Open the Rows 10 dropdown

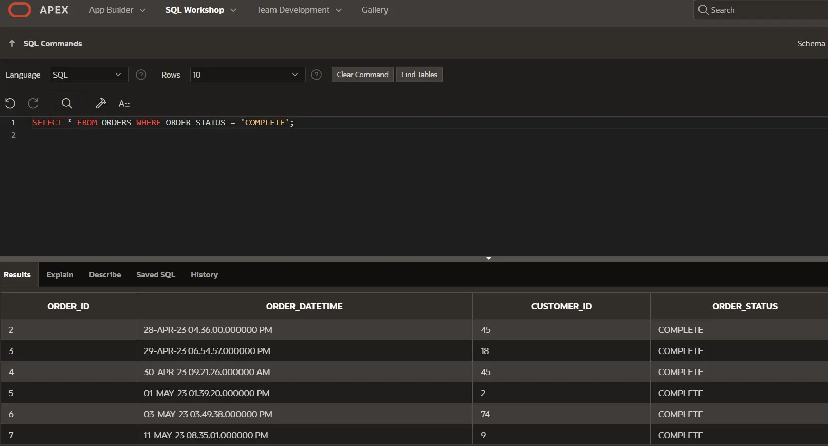coord(248,75)
